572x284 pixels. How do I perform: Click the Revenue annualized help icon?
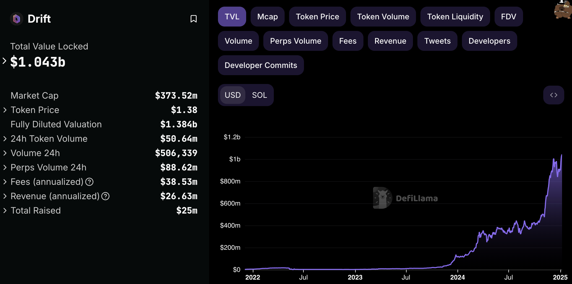pyautogui.click(x=105, y=196)
